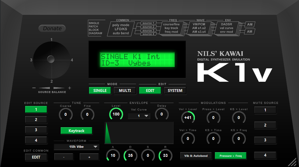Click the Decay envelope knob
299x167 pixels.
(130, 155)
